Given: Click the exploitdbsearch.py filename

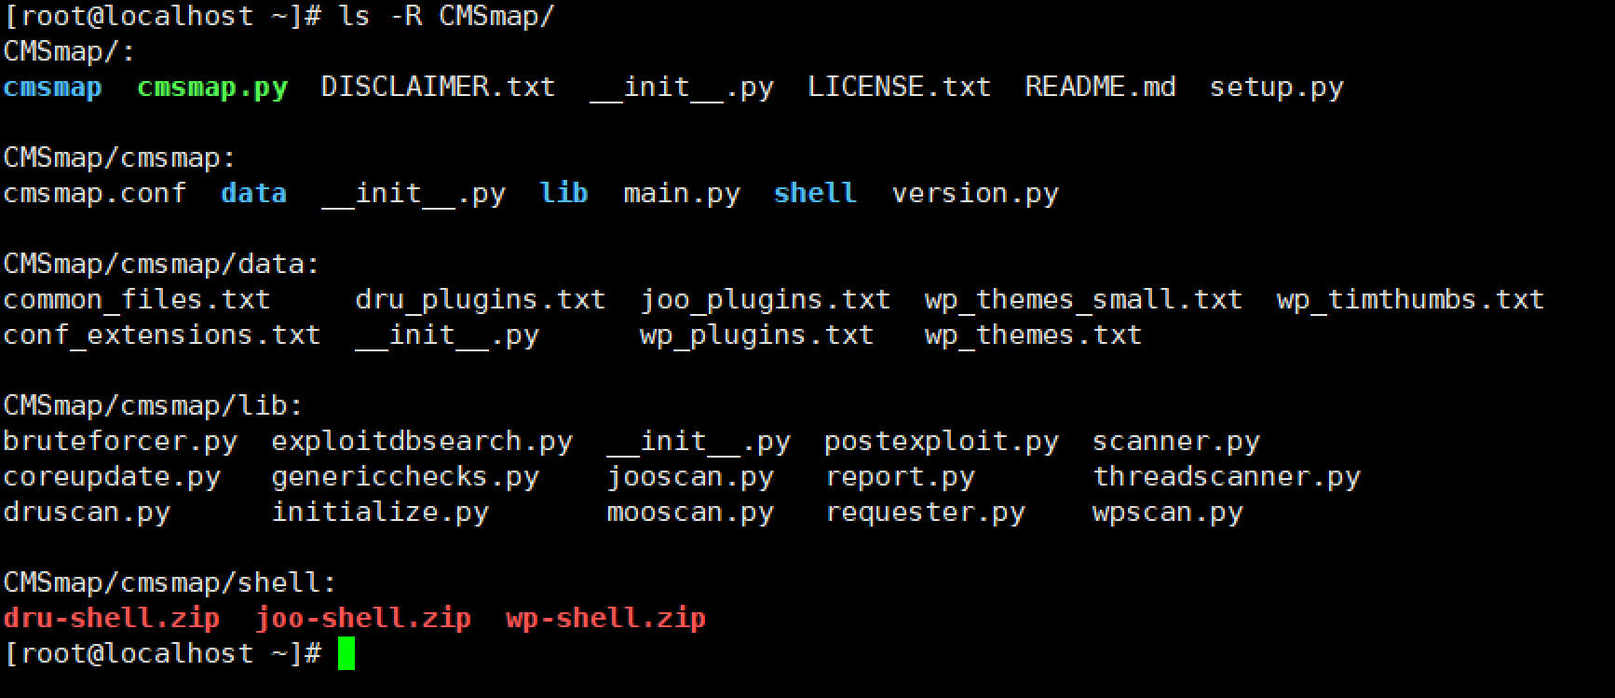Looking at the screenshot, I should [422, 441].
